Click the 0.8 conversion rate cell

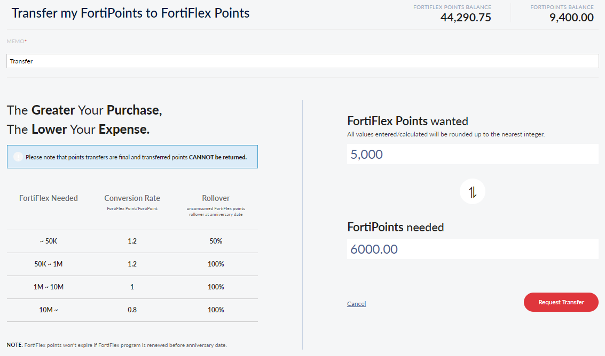click(132, 310)
